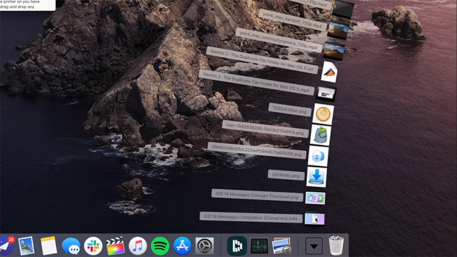Image resolution: width=457 pixels, height=257 pixels.
Task: Click the Gemini 2 .mp4 video thumbnail
Action: 326,94
